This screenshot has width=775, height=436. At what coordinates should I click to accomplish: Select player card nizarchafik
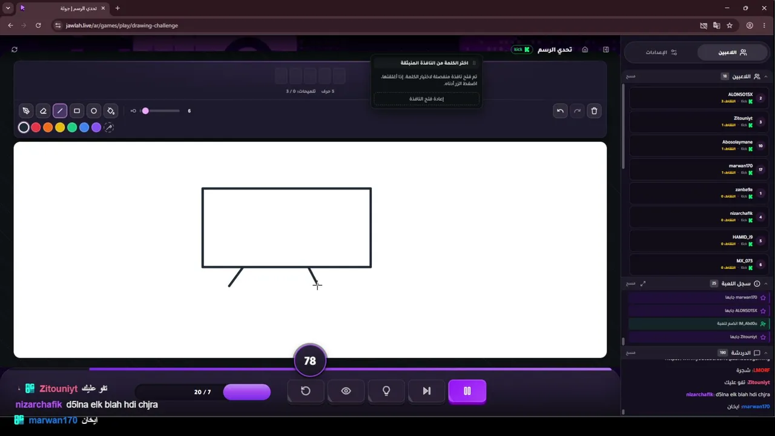pyautogui.click(x=699, y=217)
